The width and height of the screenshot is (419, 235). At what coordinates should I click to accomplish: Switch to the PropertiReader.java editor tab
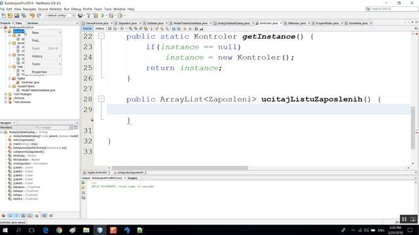(x=327, y=23)
